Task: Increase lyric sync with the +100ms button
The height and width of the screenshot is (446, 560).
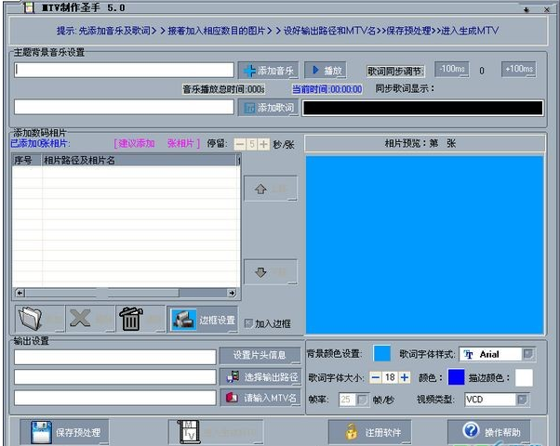Action: (x=518, y=69)
